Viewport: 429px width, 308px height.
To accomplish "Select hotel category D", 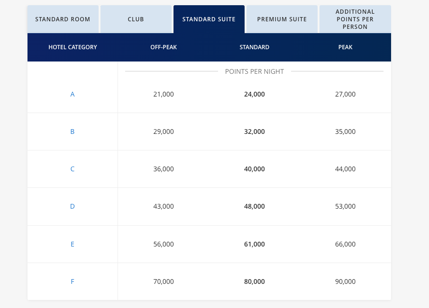I will click(72, 206).
